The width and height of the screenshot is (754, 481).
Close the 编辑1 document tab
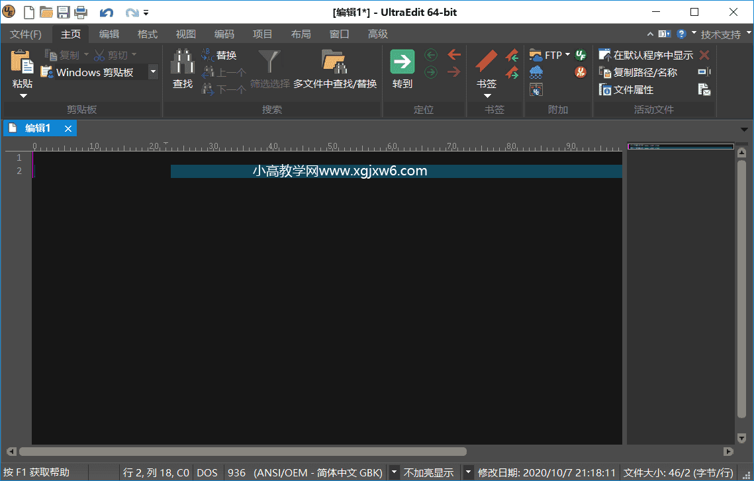tap(68, 129)
